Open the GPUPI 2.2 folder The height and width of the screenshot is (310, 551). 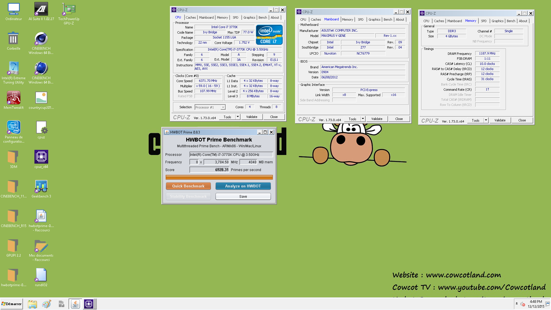point(13,248)
